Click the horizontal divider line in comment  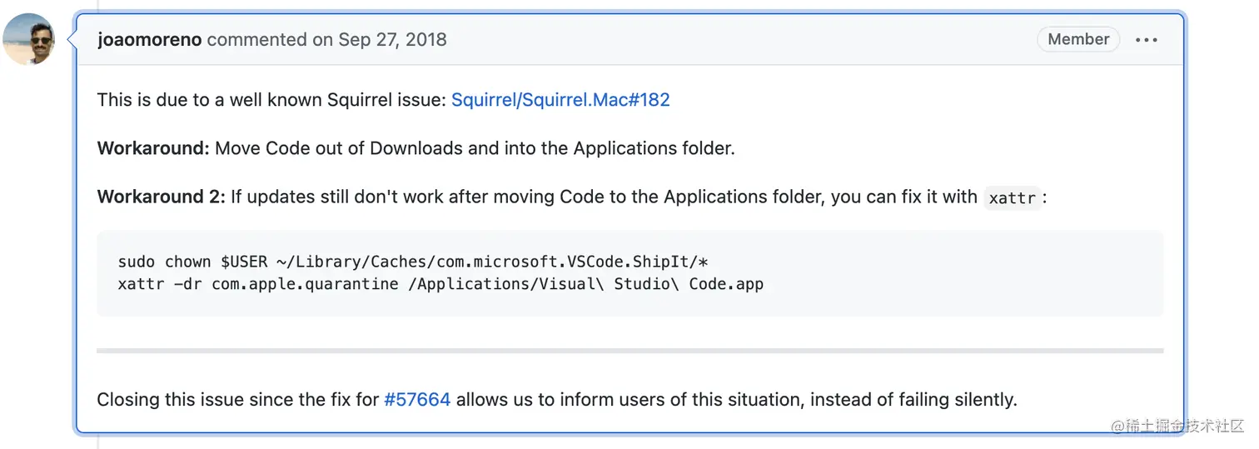tap(629, 351)
